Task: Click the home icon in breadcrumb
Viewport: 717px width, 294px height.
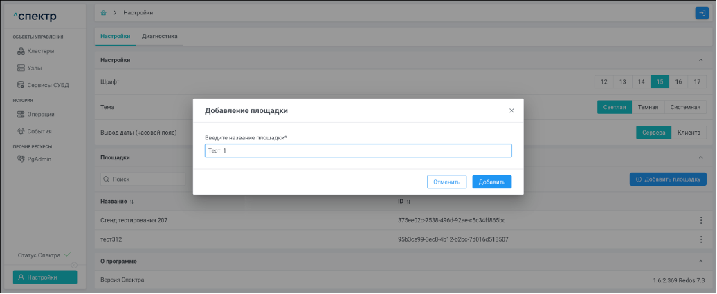Action: (x=103, y=13)
